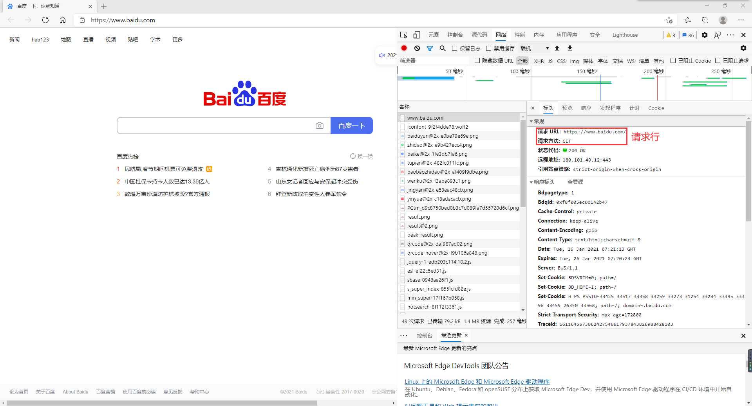This screenshot has height=406, width=752.
Task: Click the warnings count badge showing 3
Action: coord(671,35)
